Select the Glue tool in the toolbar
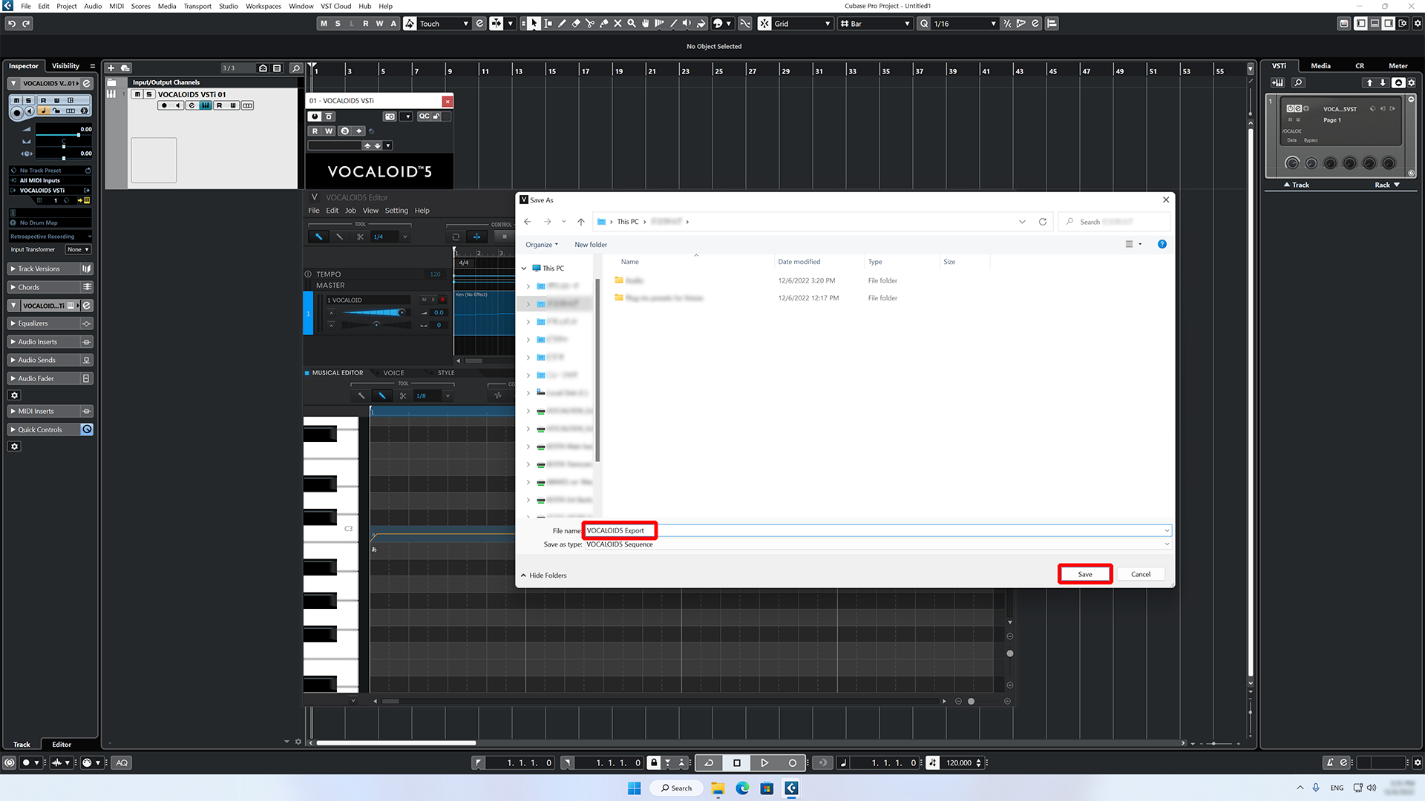Image resolution: width=1425 pixels, height=801 pixels. 604,23
